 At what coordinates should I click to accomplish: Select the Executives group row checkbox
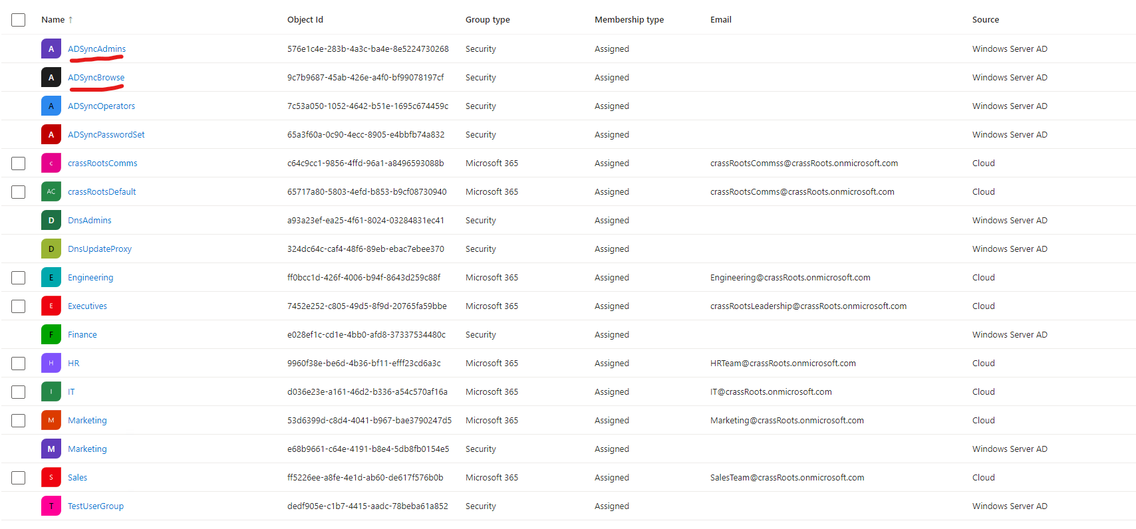(19, 306)
